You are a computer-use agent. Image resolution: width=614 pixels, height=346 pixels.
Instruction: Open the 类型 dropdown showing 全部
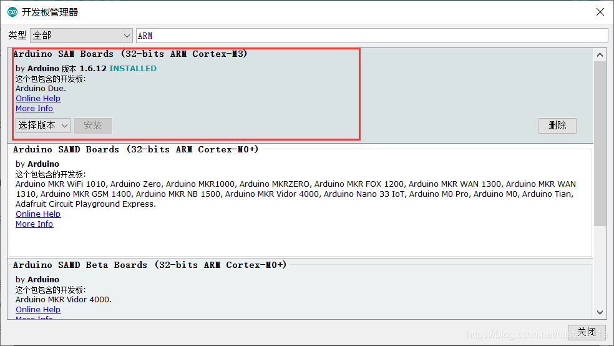click(81, 36)
